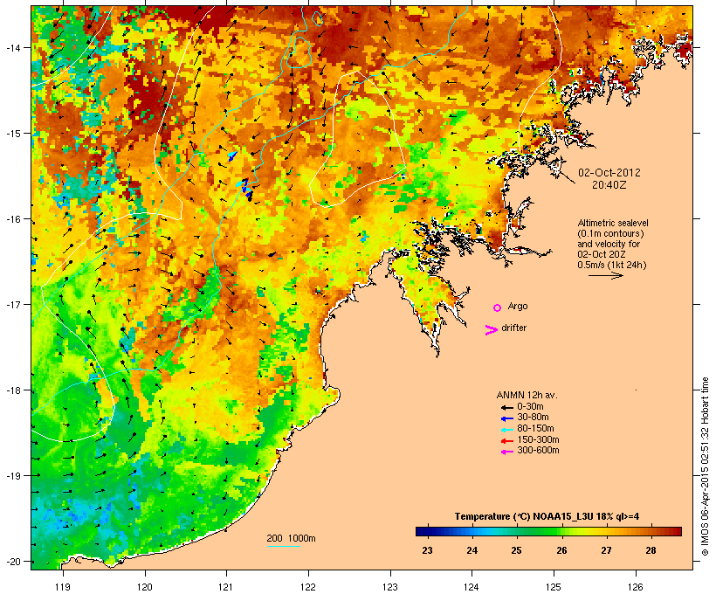Screen dimensions: 716x594
Task: Click the dark red 28°C end of colorbar
Action: click(676, 531)
